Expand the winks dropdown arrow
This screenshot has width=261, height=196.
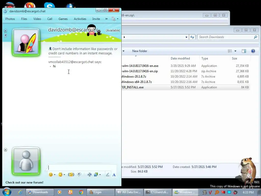(x=64, y=175)
